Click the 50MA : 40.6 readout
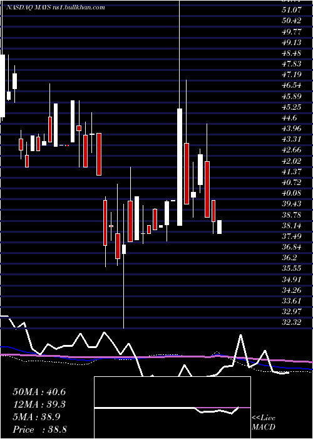Viewport: 313px width, 439px height. (x=39, y=392)
